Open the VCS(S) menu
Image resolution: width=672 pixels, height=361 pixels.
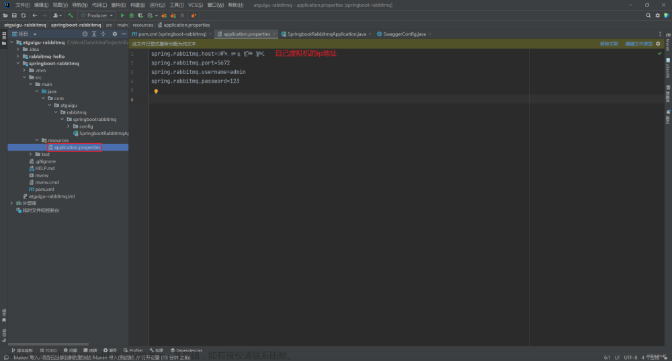pyautogui.click(x=196, y=5)
